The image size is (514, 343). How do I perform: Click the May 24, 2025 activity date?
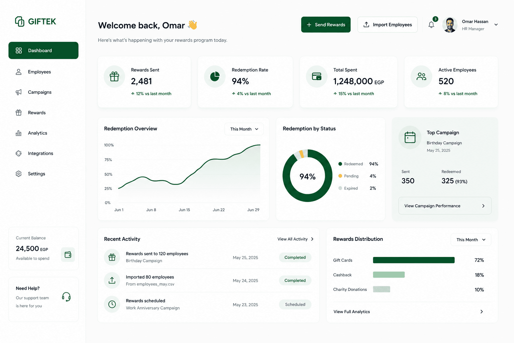click(x=246, y=281)
